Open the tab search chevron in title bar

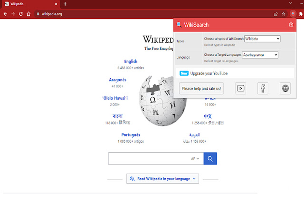(290, 3)
